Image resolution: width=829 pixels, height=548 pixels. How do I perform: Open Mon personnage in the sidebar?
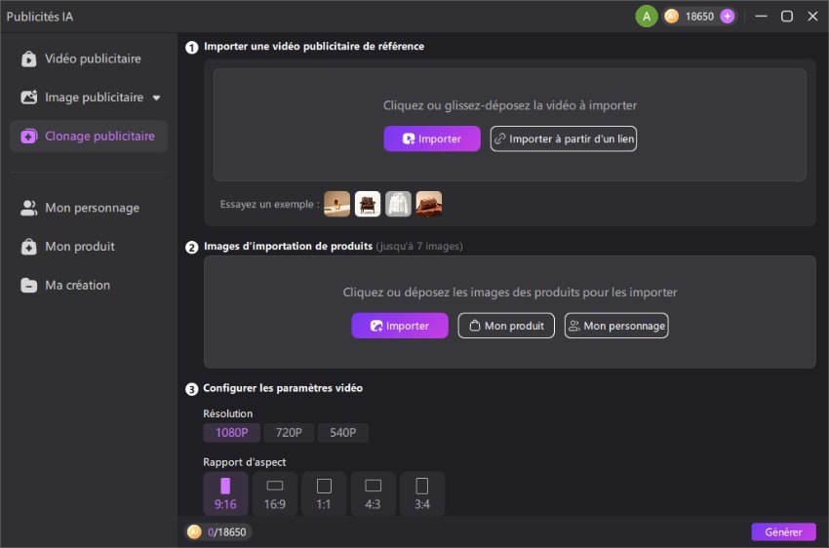click(89, 208)
